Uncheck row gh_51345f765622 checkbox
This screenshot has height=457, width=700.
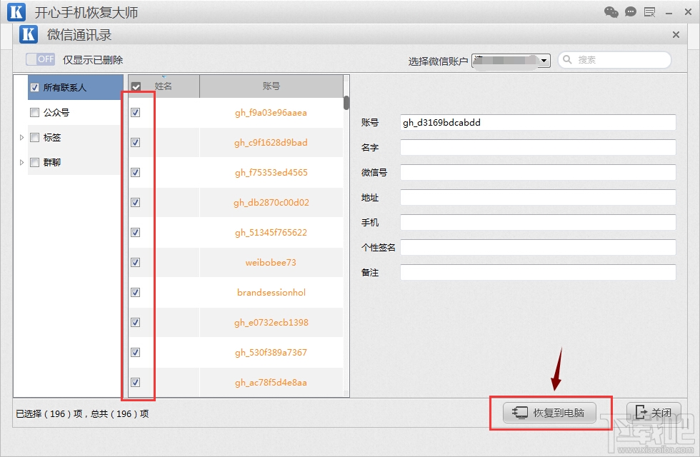(x=136, y=233)
